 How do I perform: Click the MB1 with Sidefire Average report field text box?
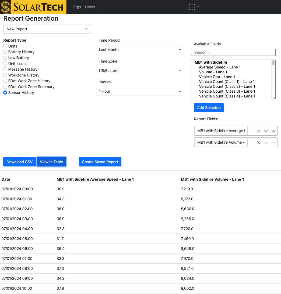221,131
